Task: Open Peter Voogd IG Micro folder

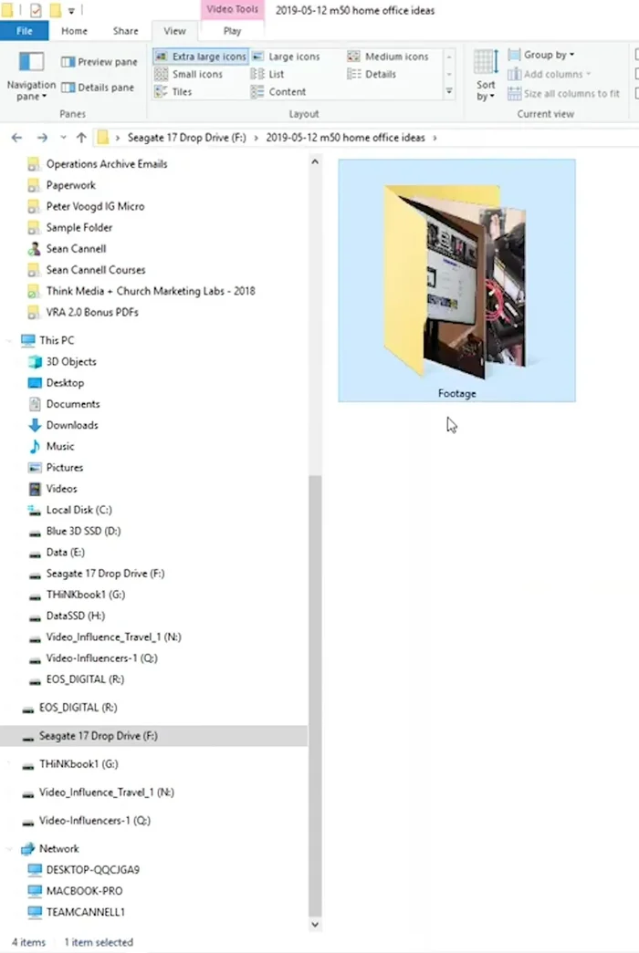Action: [x=95, y=207]
